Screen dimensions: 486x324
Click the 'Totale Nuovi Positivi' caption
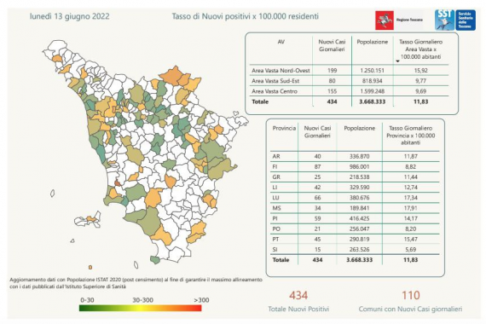[298, 310]
